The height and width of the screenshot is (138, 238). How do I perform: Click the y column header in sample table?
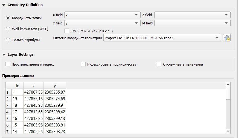click(x=55, y=86)
